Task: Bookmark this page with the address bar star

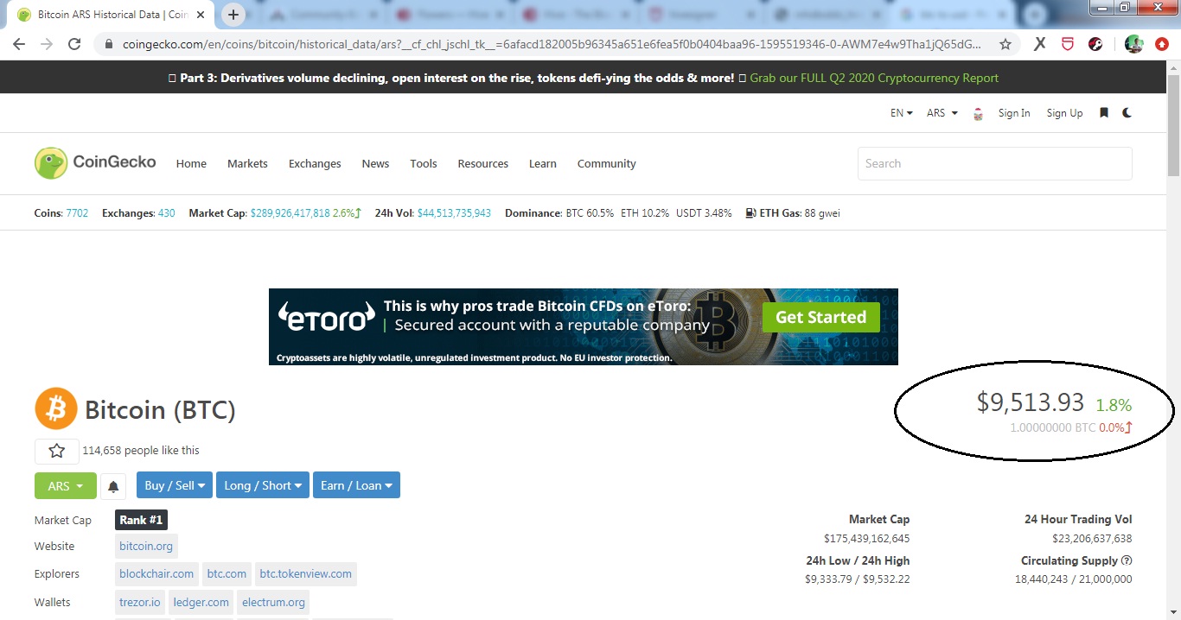Action: [1005, 44]
